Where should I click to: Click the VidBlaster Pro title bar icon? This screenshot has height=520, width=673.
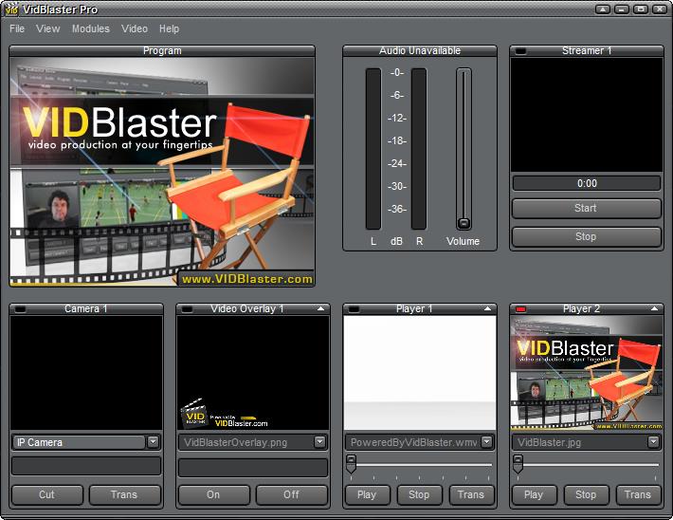11,9
